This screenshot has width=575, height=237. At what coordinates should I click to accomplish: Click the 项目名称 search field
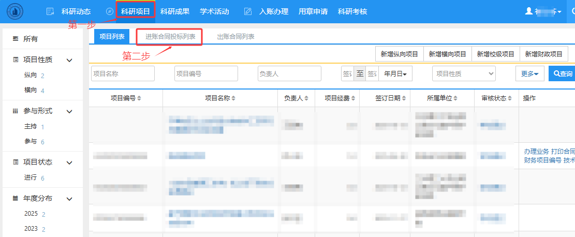pyautogui.click(x=123, y=74)
